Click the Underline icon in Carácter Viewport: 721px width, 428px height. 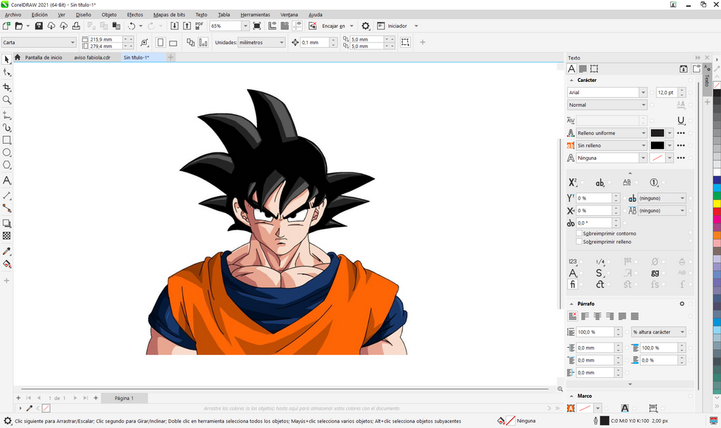680,121
